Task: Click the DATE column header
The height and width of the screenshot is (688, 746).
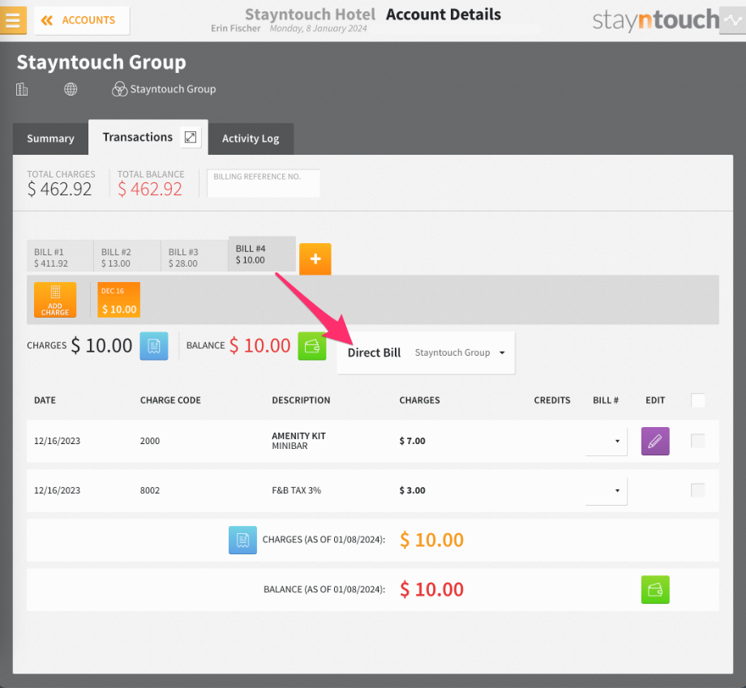Action: pos(45,400)
